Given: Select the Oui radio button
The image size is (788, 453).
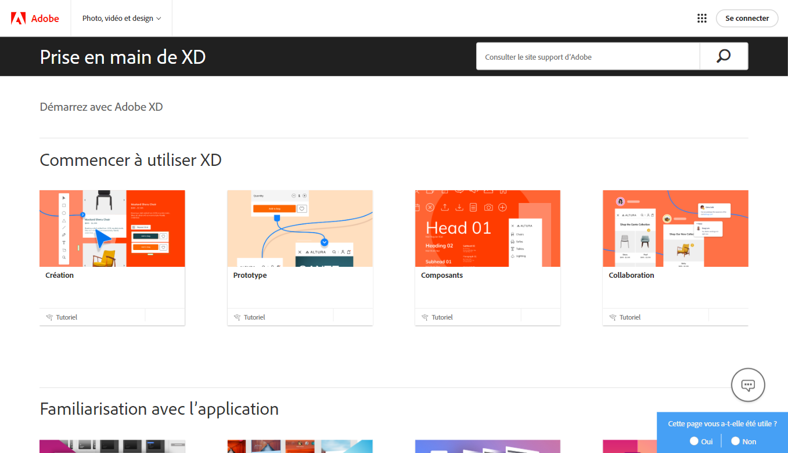Looking at the screenshot, I should [694, 441].
